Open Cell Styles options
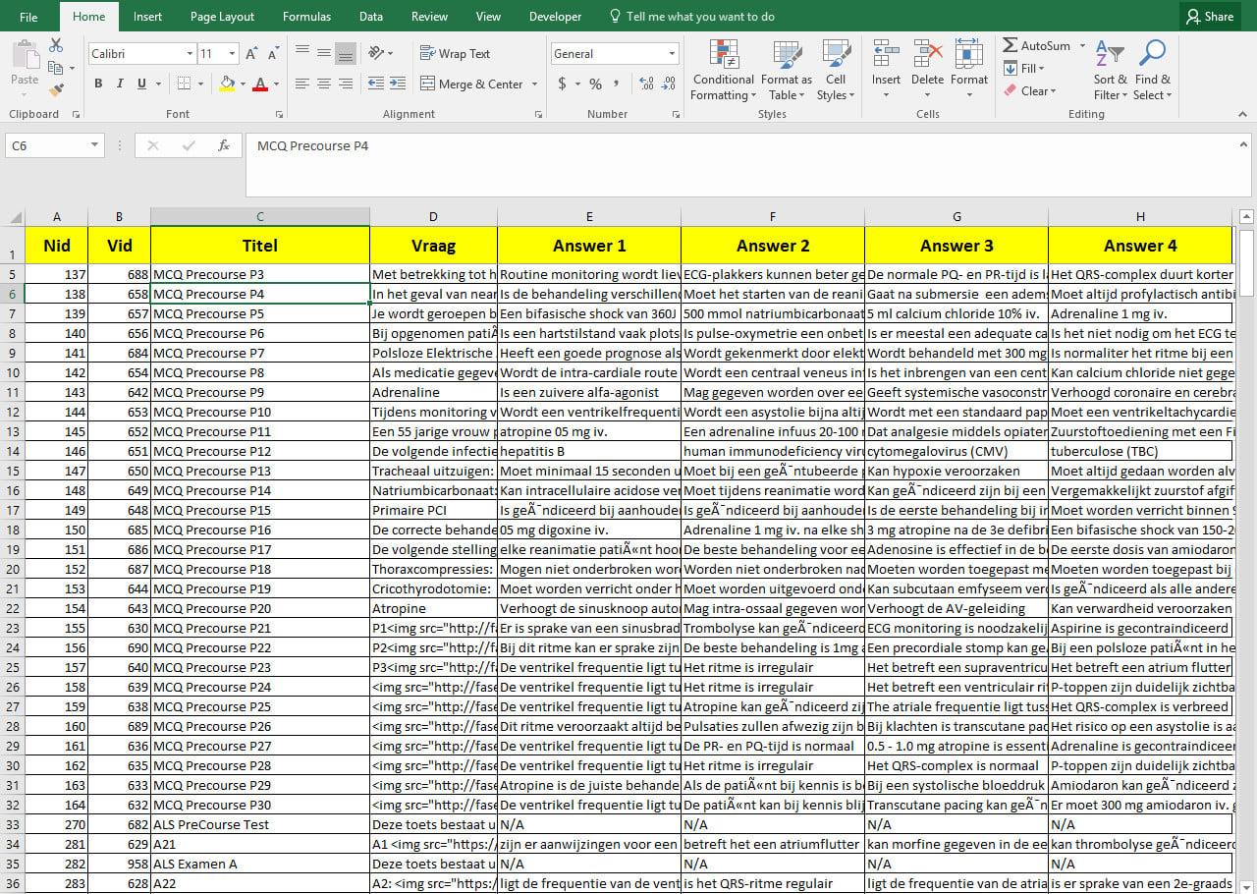 tap(836, 69)
